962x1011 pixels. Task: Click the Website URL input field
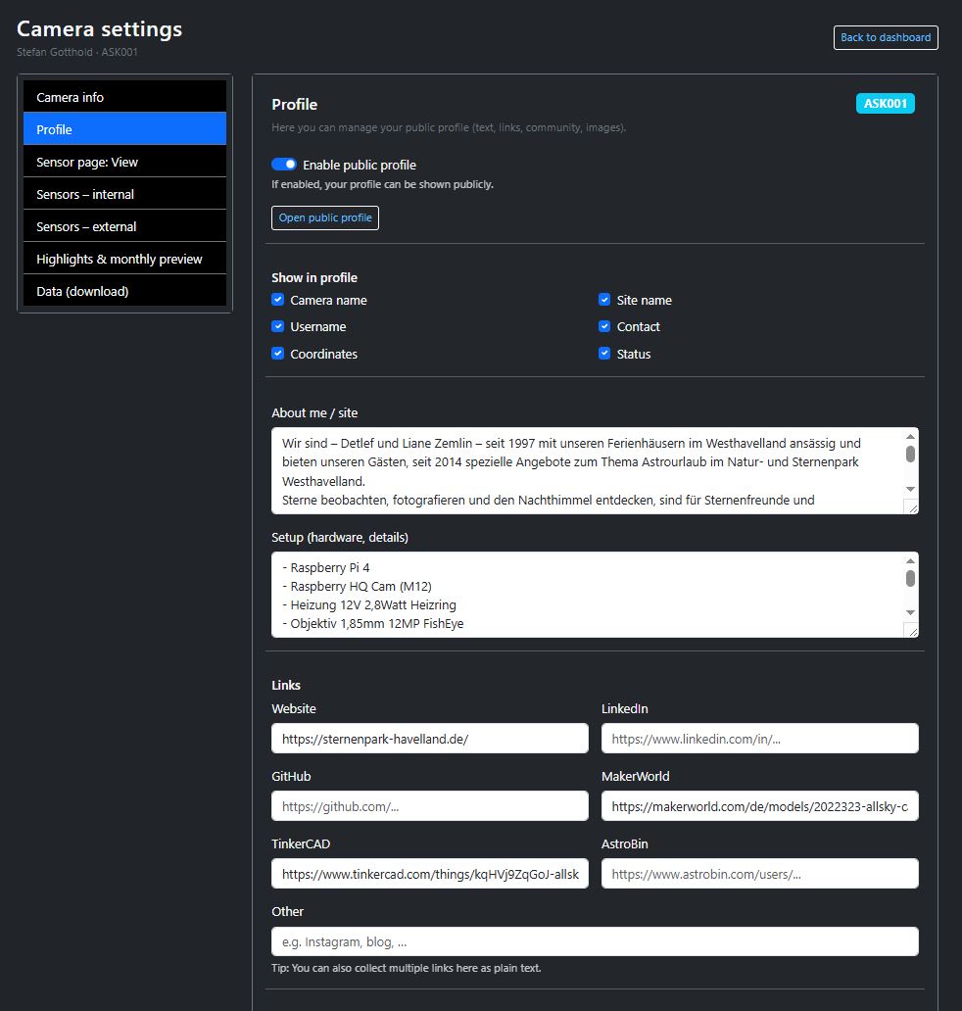429,738
